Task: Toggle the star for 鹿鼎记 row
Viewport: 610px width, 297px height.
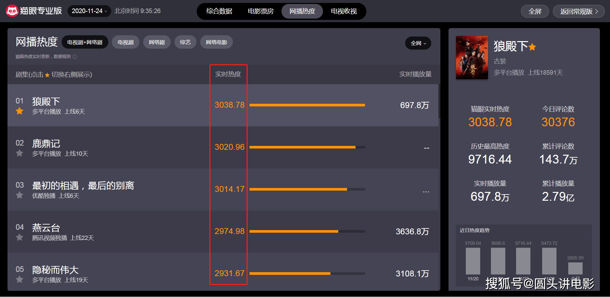Action: pos(20,153)
